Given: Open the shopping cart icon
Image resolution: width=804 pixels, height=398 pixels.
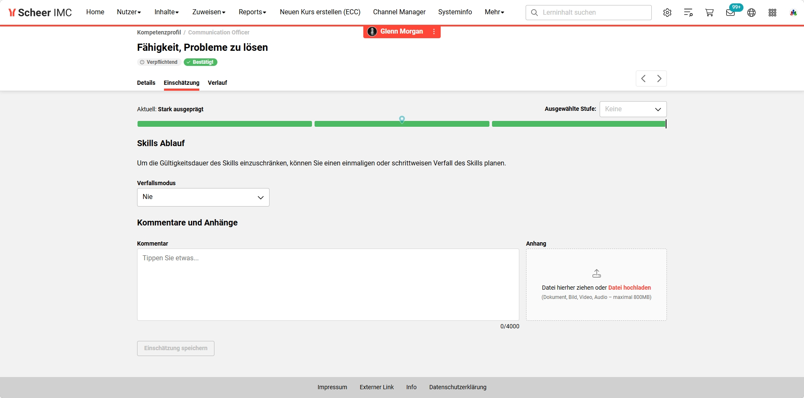Looking at the screenshot, I should point(709,13).
